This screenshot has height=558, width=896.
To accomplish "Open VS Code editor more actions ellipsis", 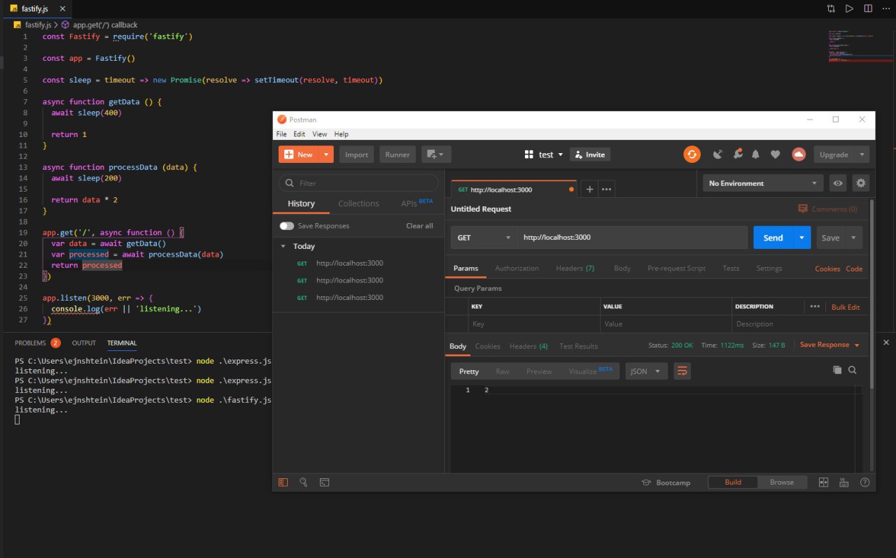I will click(886, 8).
